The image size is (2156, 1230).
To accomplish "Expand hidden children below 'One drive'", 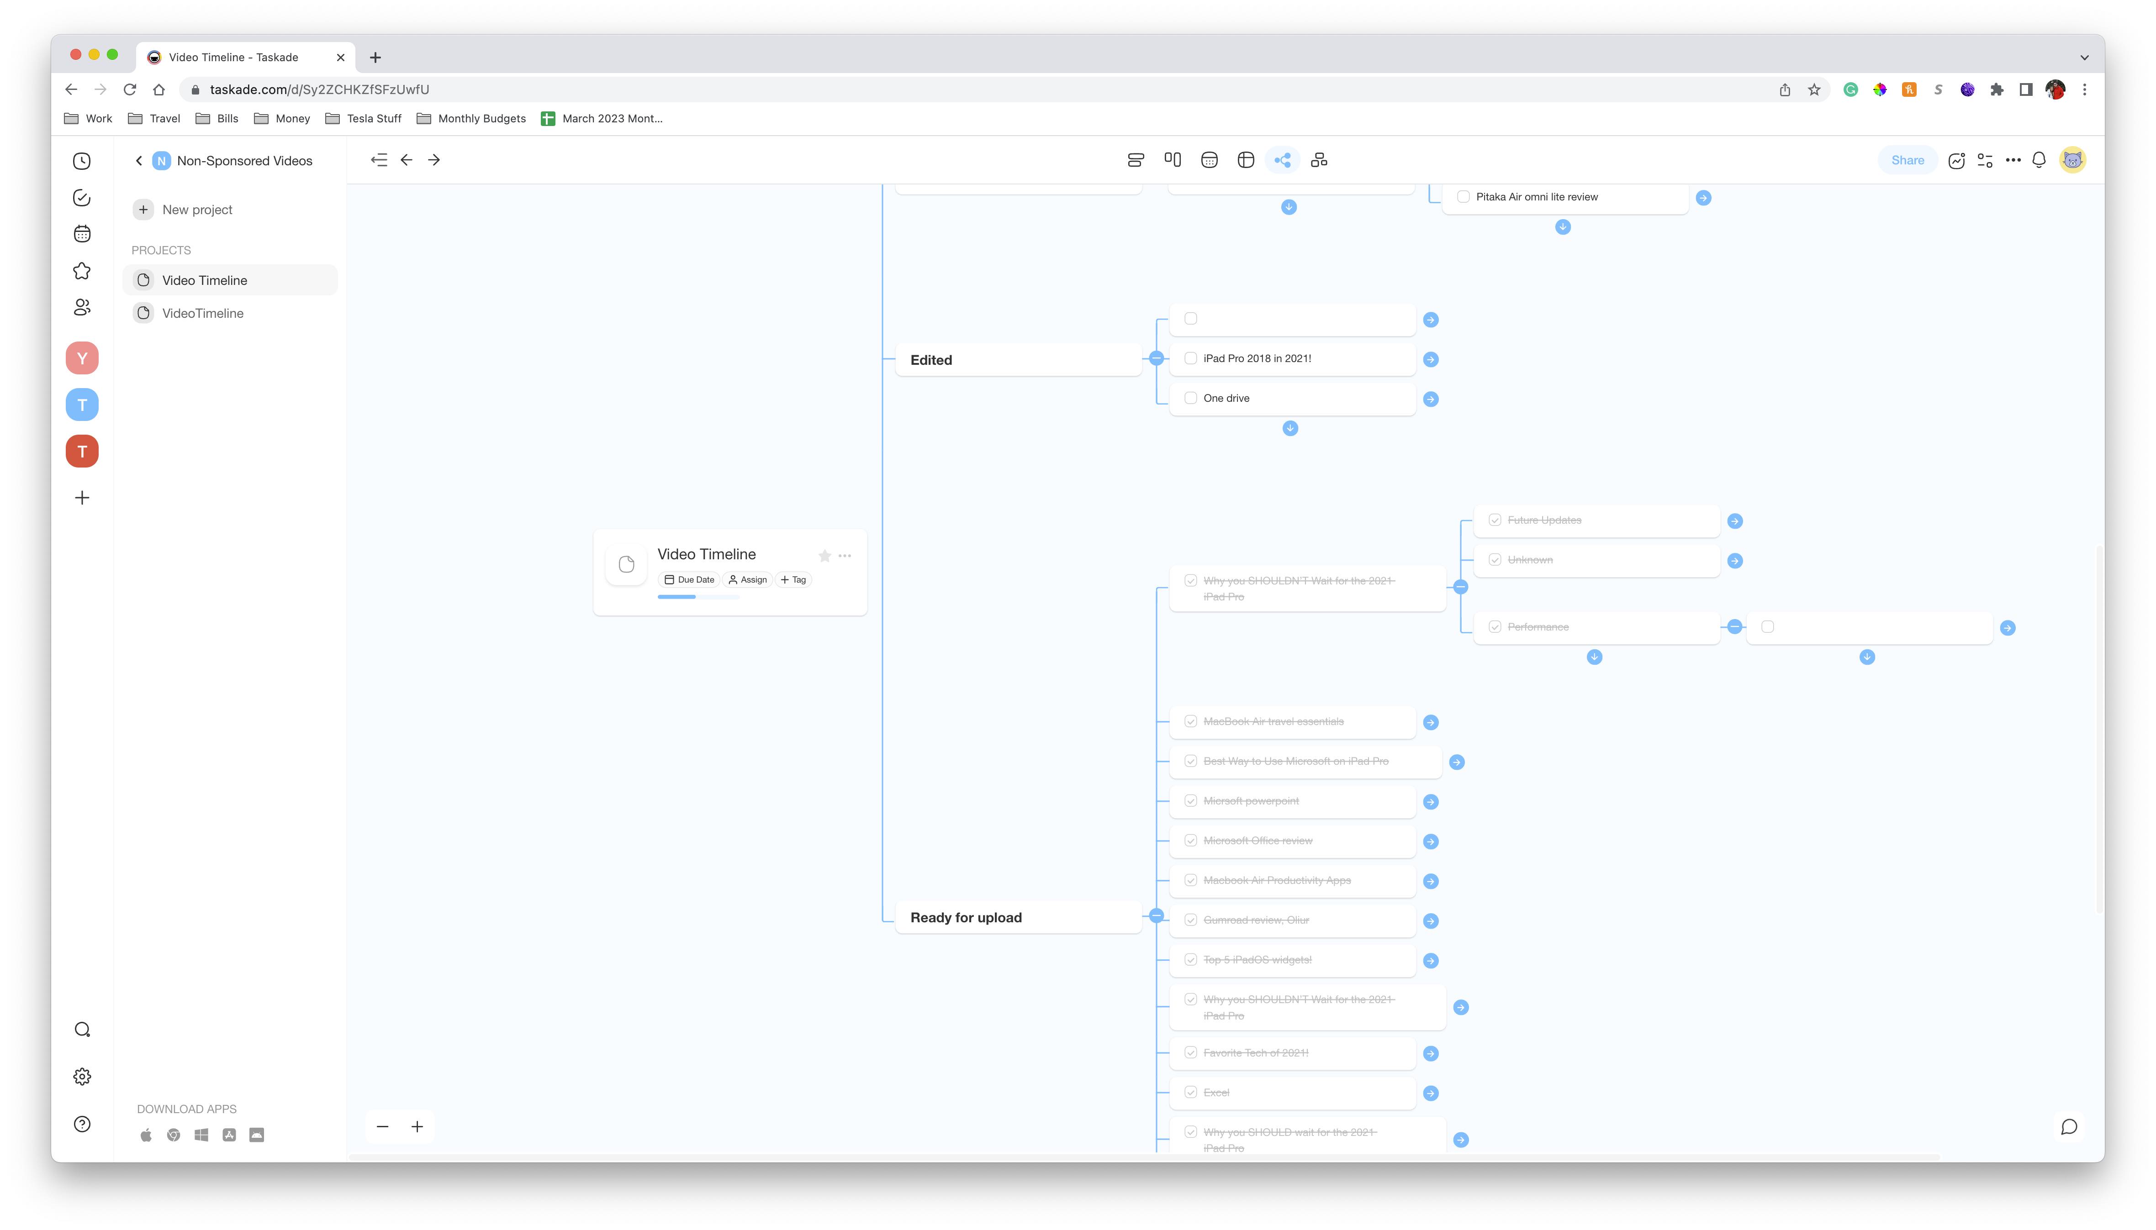I will (1289, 428).
